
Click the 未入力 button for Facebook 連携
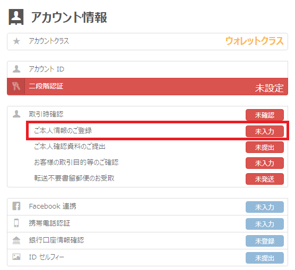coord(265,207)
